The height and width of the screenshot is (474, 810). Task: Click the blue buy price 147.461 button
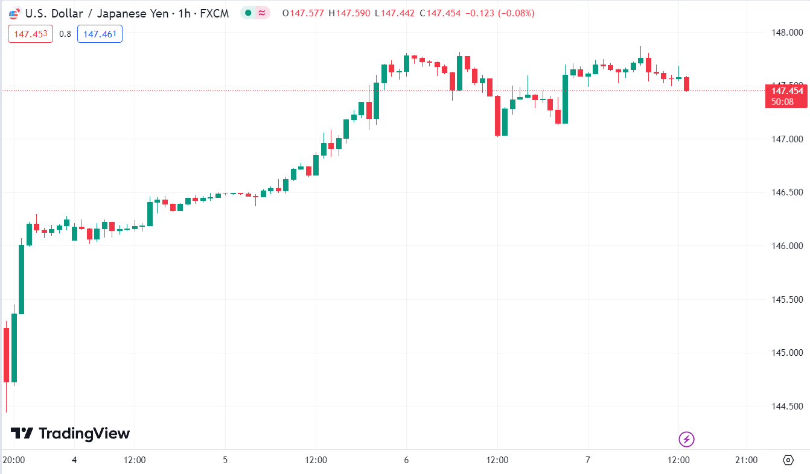click(100, 34)
